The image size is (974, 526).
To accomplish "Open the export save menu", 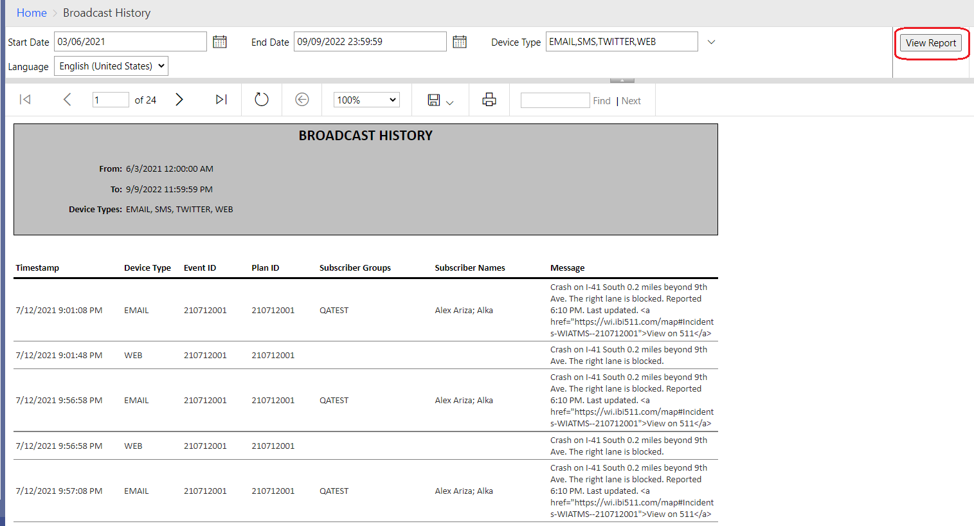I will click(440, 100).
